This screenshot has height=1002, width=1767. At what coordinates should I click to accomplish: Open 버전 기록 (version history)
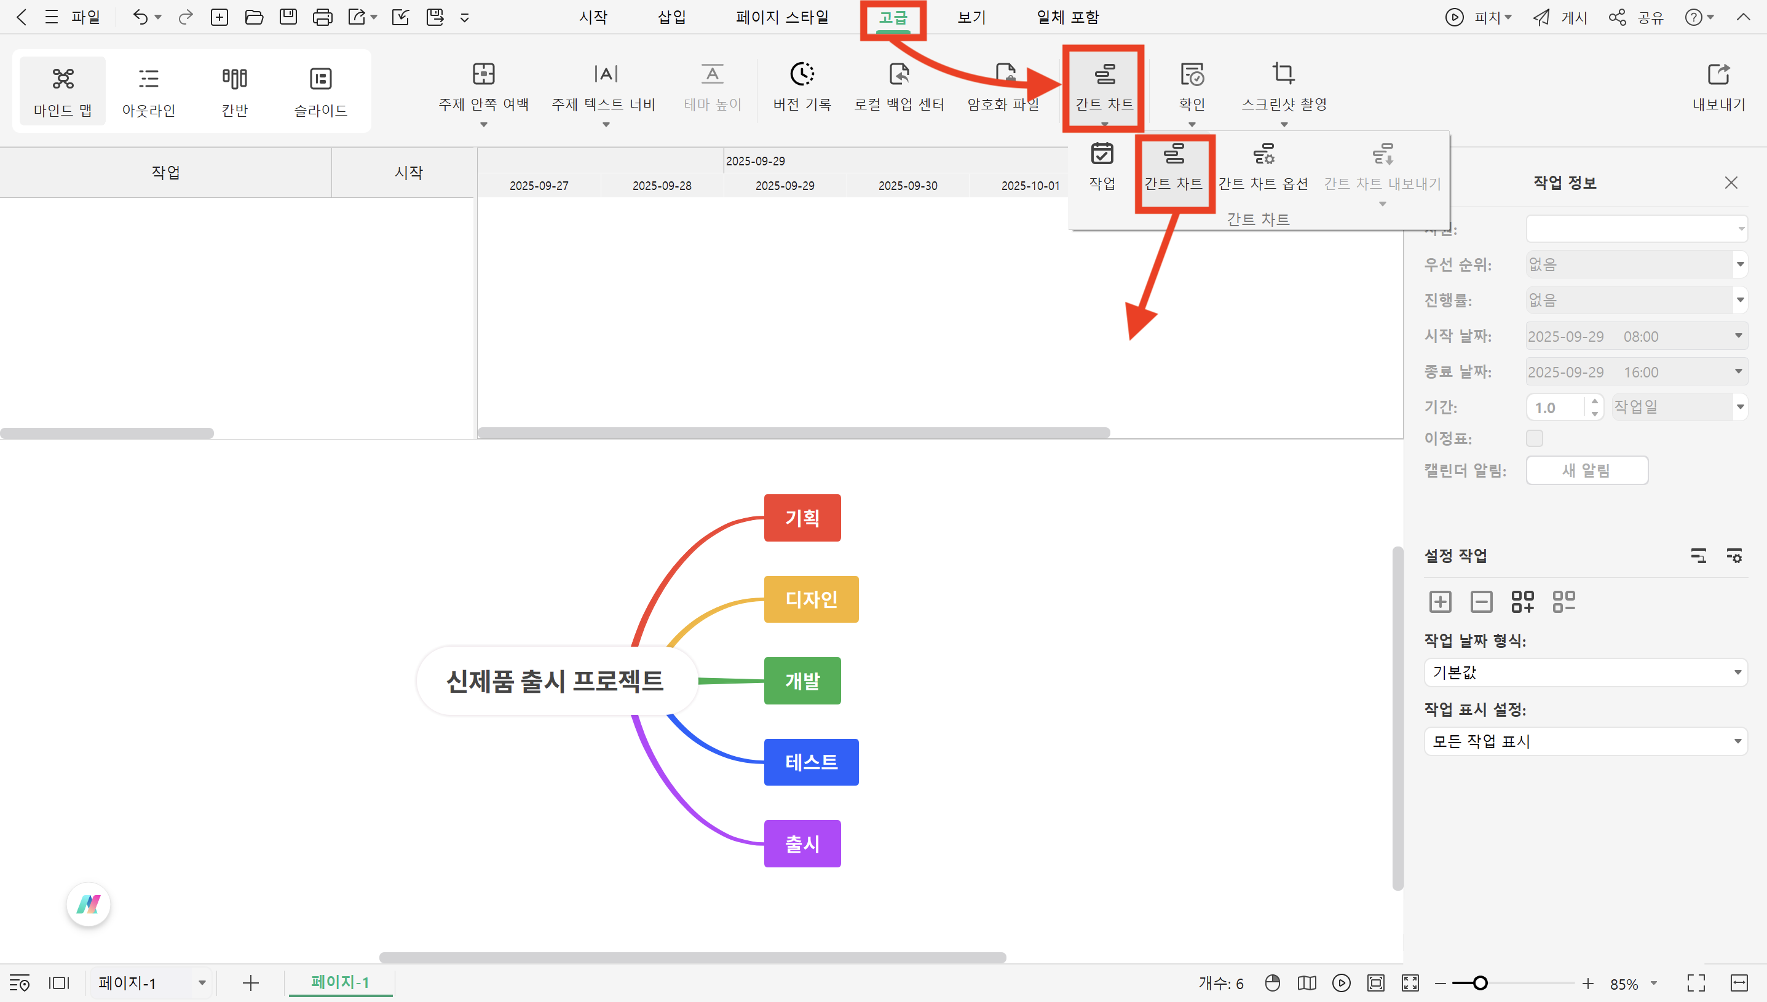point(802,88)
